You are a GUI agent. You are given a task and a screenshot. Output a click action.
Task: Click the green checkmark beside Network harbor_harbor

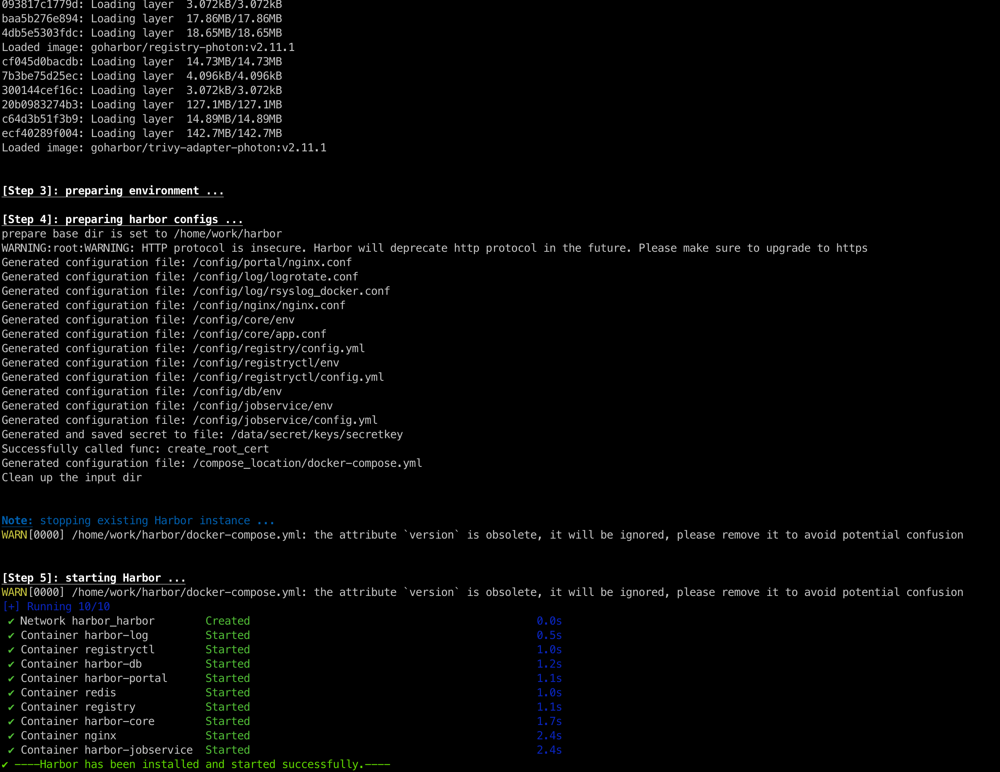tap(11, 621)
